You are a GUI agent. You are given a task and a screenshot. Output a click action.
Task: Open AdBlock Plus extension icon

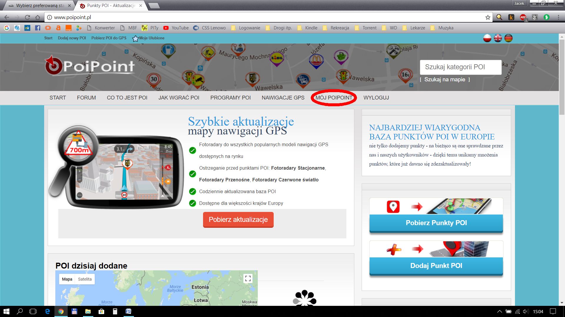pos(523,17)
